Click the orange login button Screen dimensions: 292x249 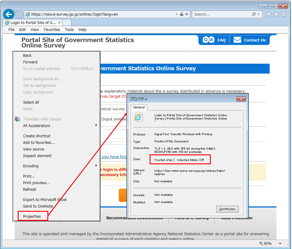point(123,195)
